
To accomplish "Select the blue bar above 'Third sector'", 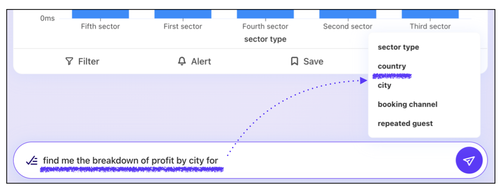I will (x=430, y=14).
